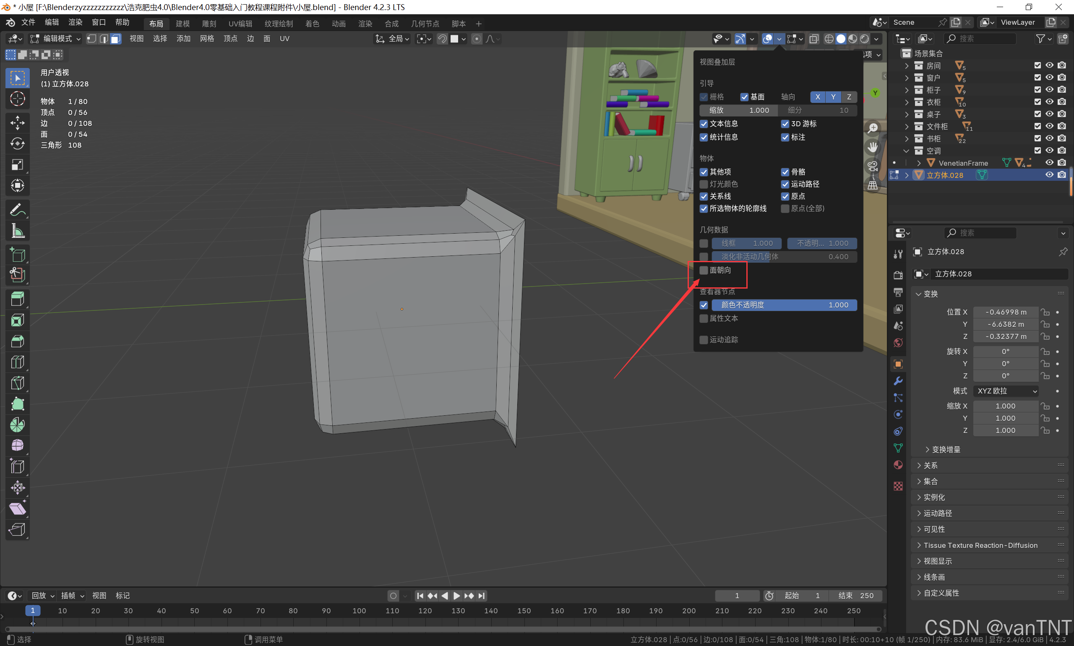1074x646 pixels.
Task: Open the Modifiers wrench properties tab
Action: (898, 381)
